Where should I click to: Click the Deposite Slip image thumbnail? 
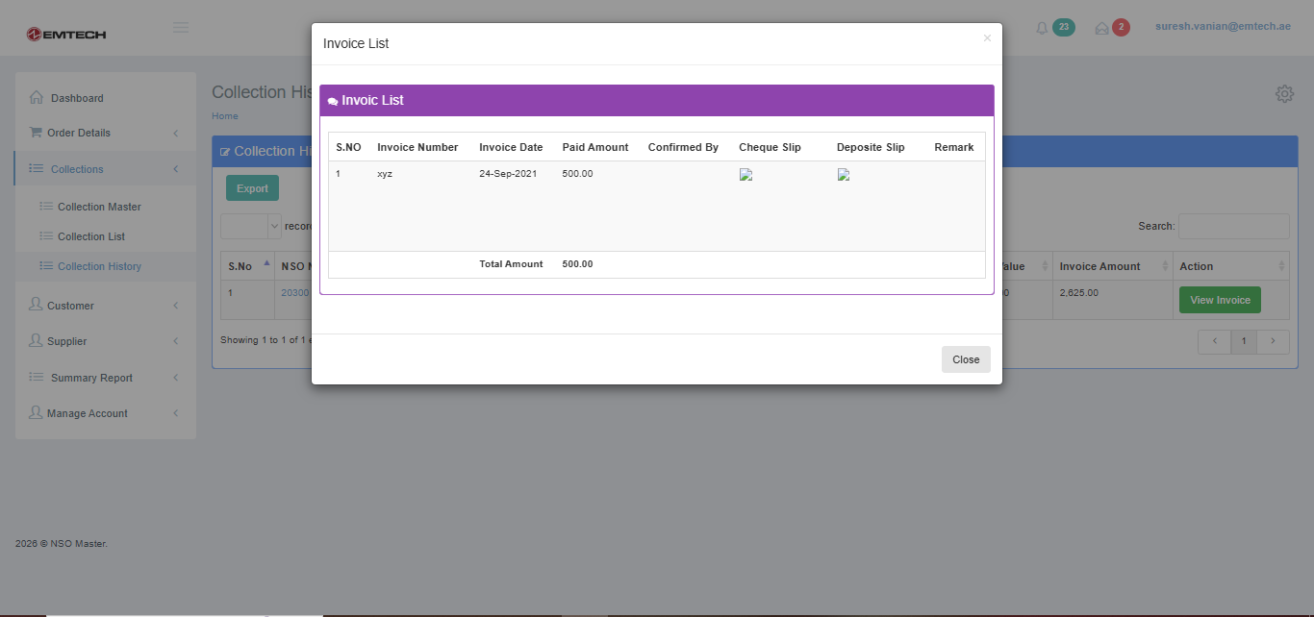tap(844, 175)
